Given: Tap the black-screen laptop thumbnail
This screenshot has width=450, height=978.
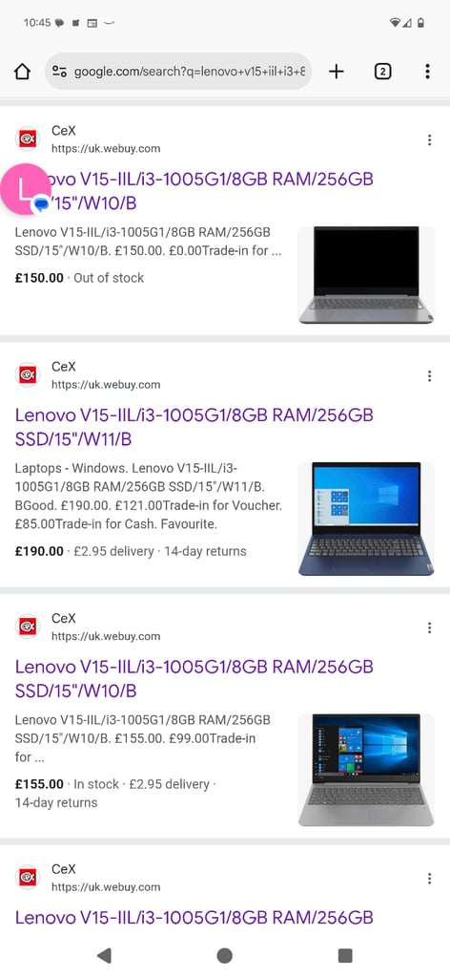Looking at the screenshot, I should [x=367, y=275].
